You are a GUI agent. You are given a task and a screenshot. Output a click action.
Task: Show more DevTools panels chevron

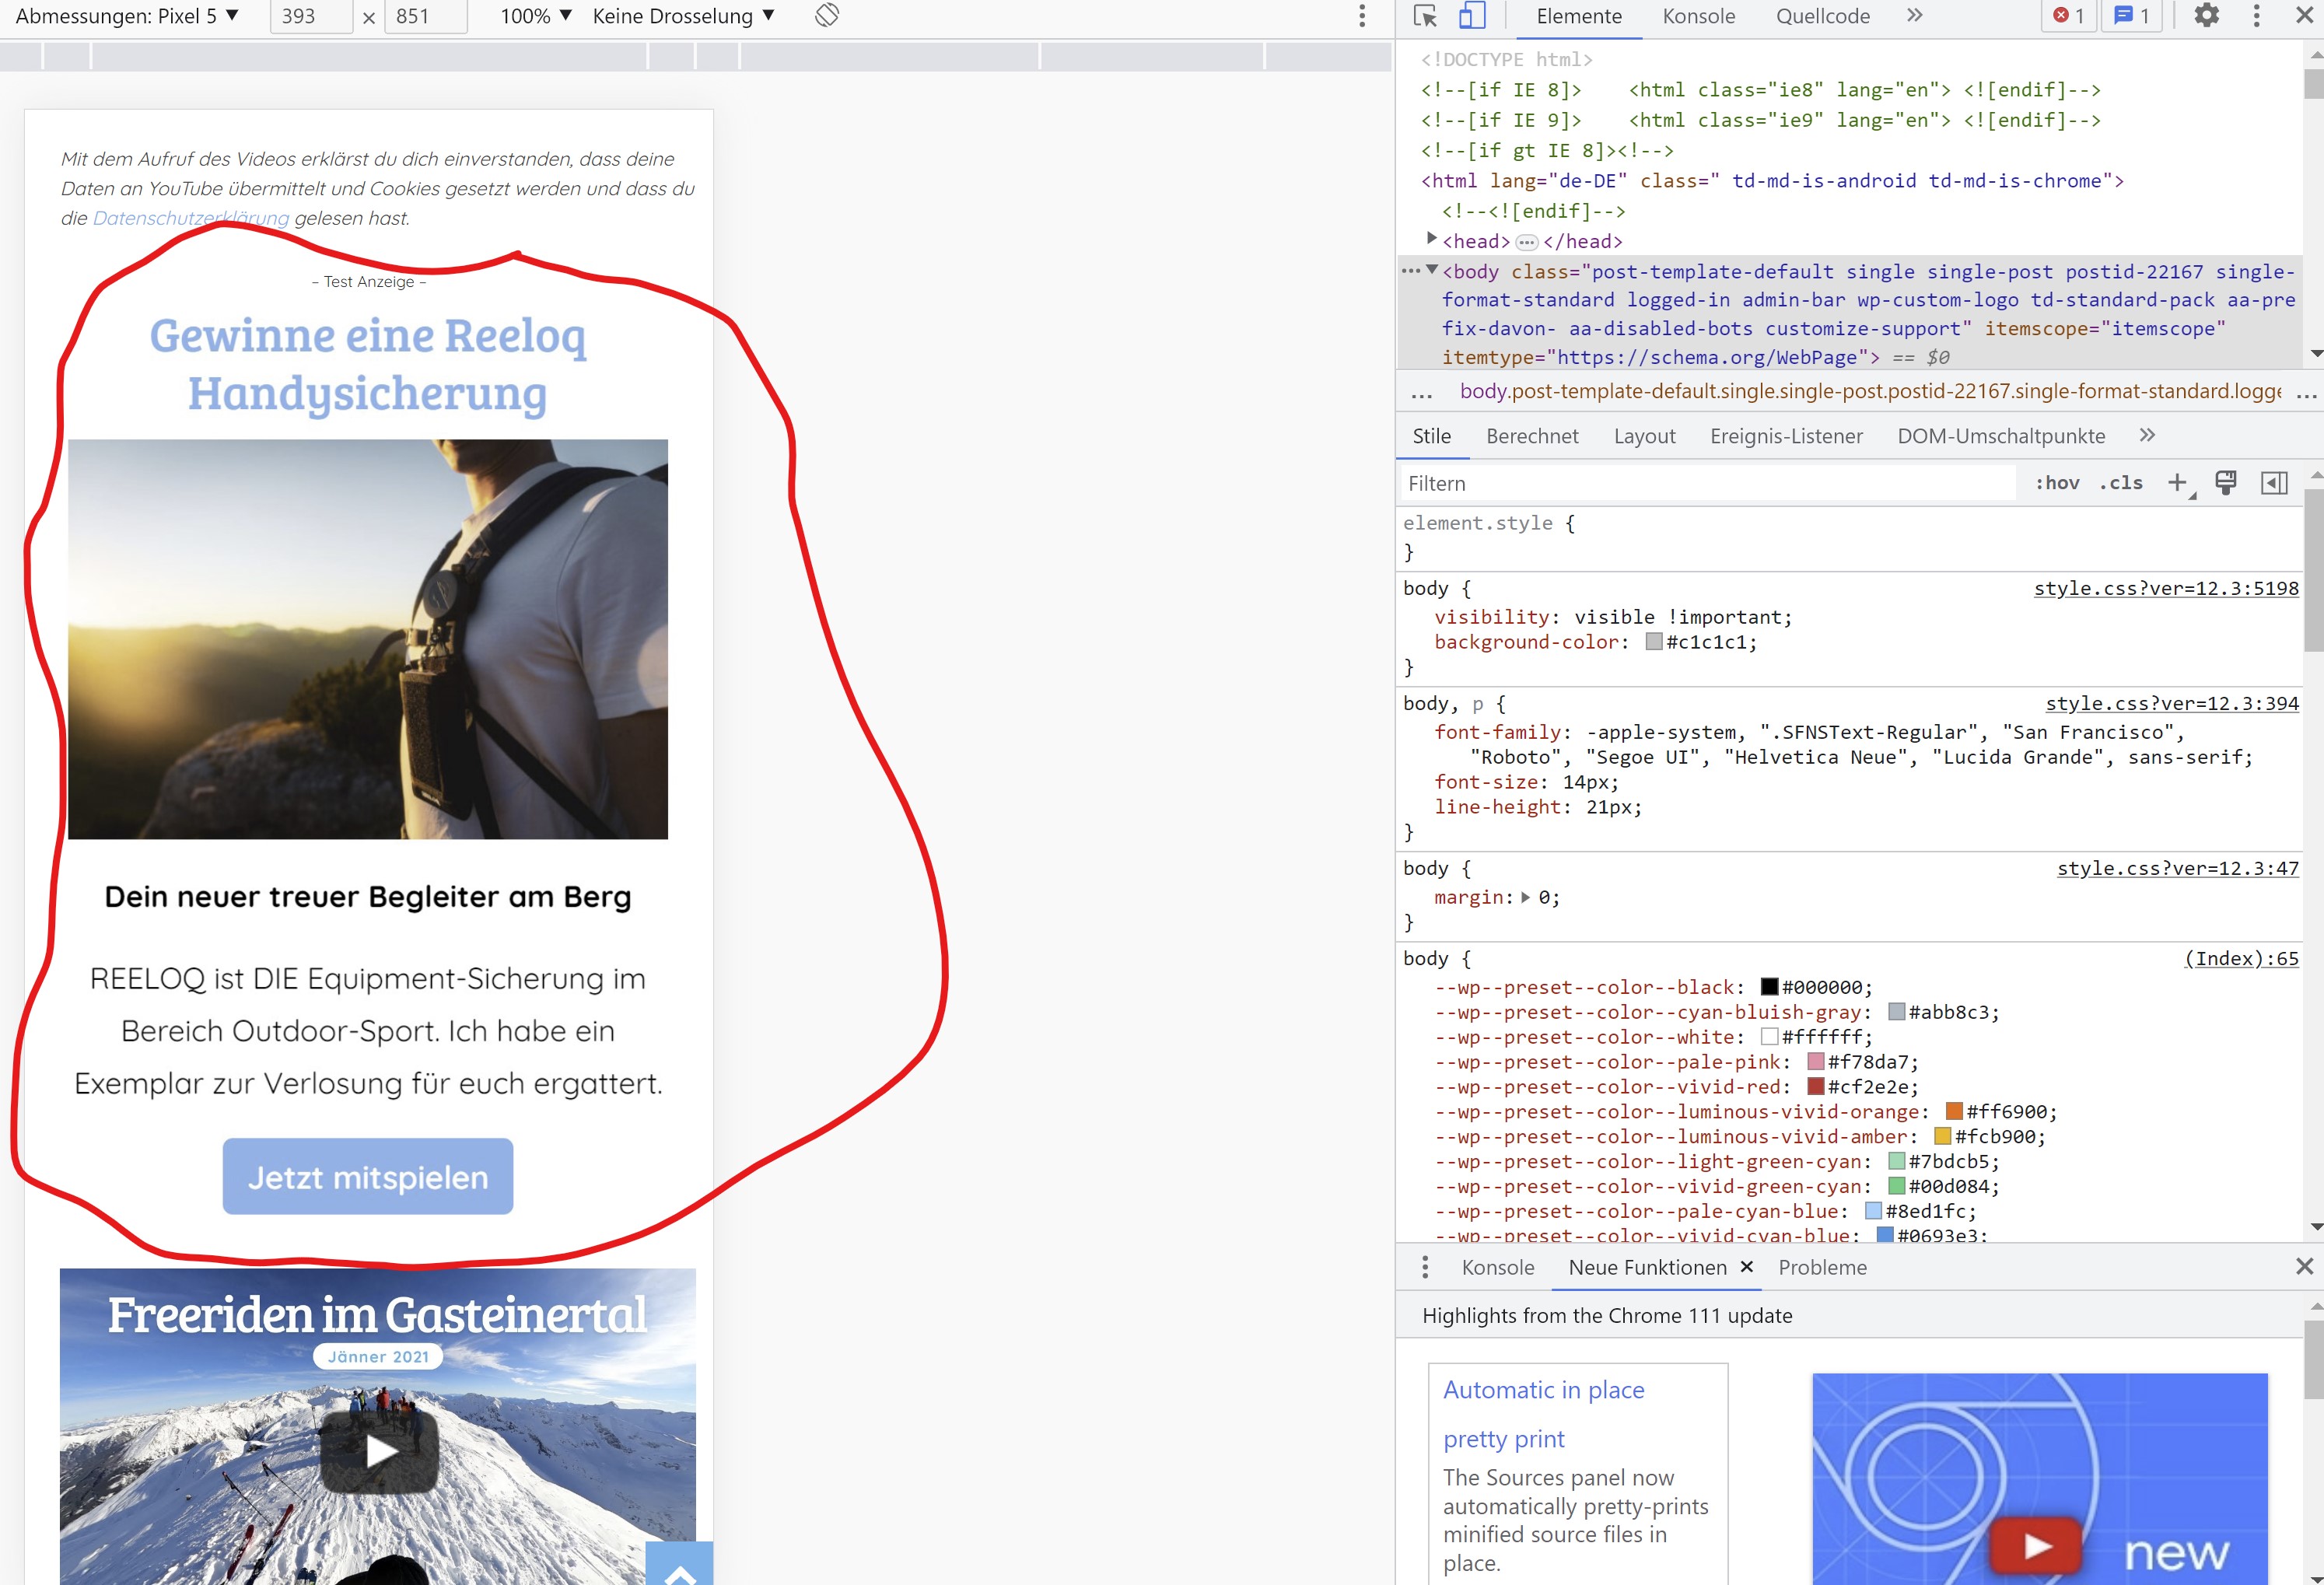(1914, 16)
